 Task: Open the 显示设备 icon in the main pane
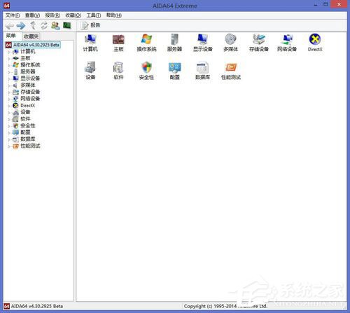click(203, 43)
